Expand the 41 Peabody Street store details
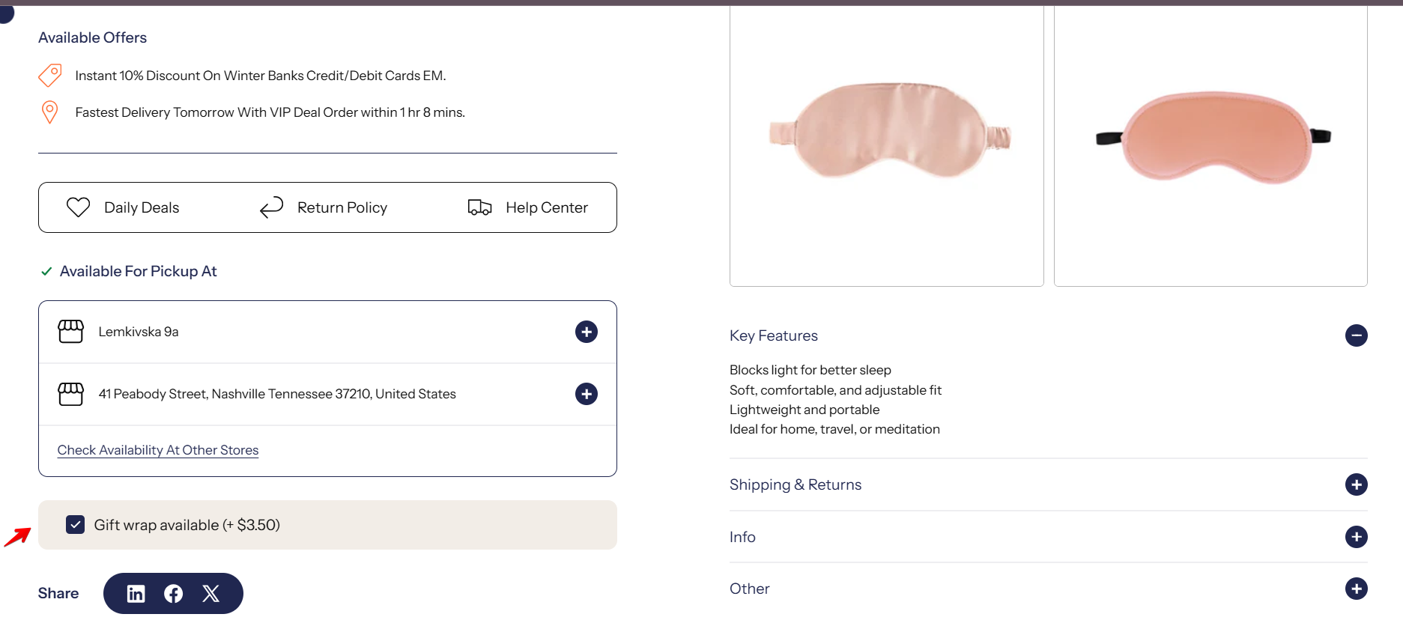Viewport: 1403px width, 629px height. pos(587,394)
